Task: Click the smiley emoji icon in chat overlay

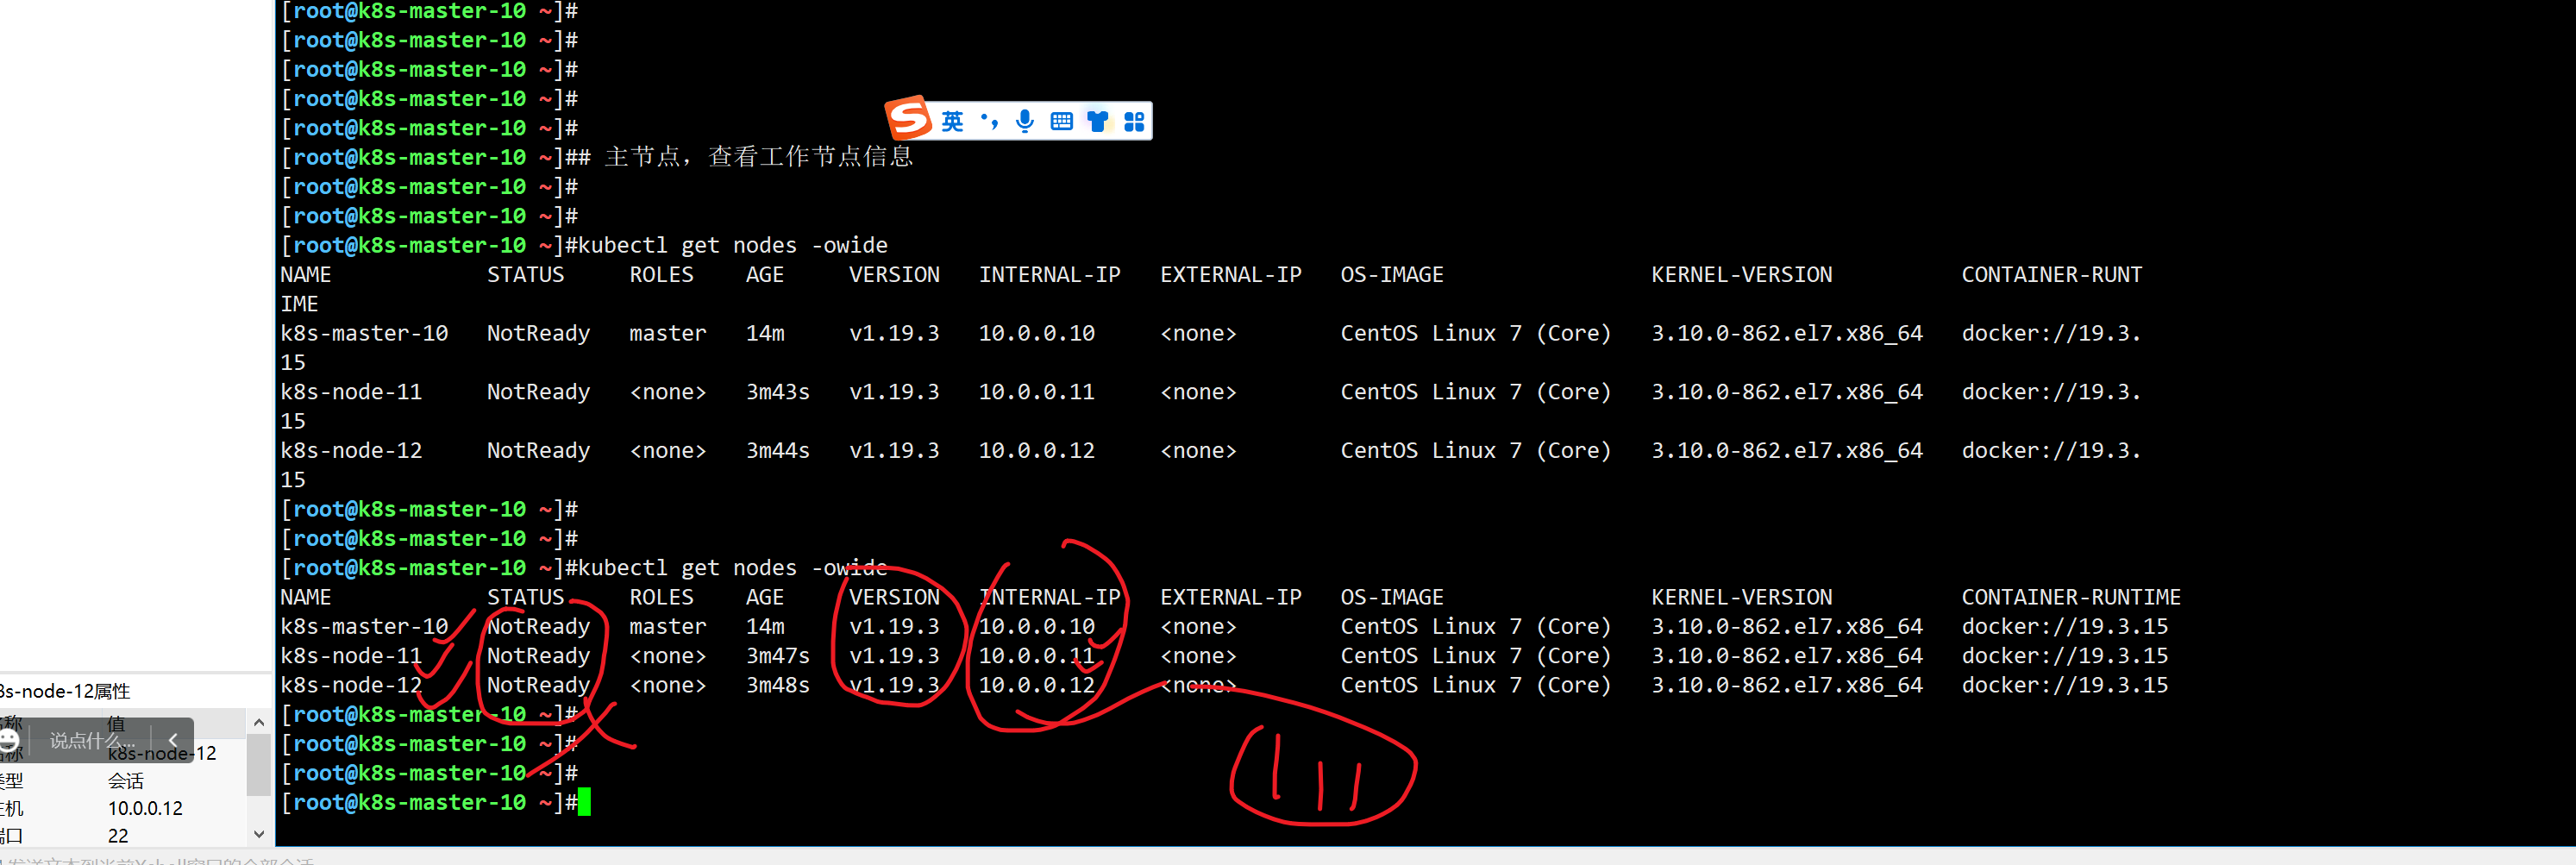Action: [x=10, y=740]
